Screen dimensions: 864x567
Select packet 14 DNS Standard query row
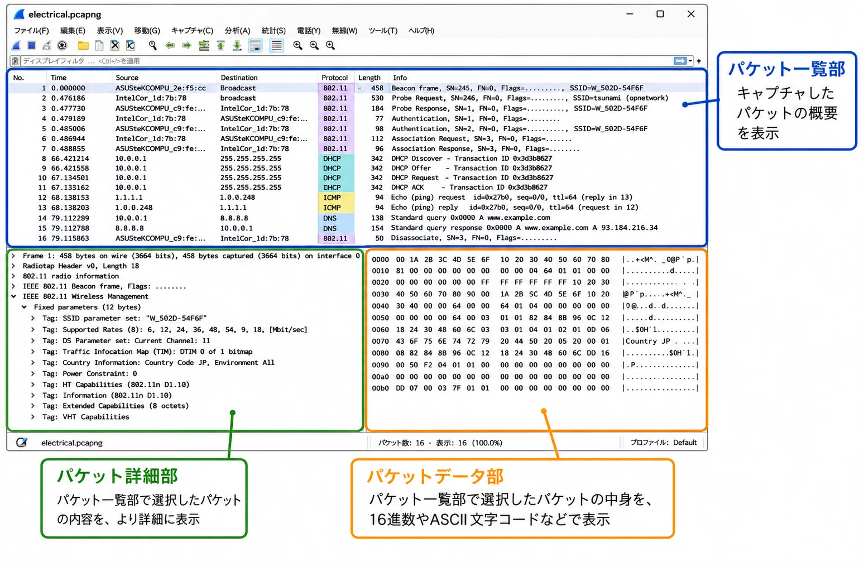tap(357, 218)
